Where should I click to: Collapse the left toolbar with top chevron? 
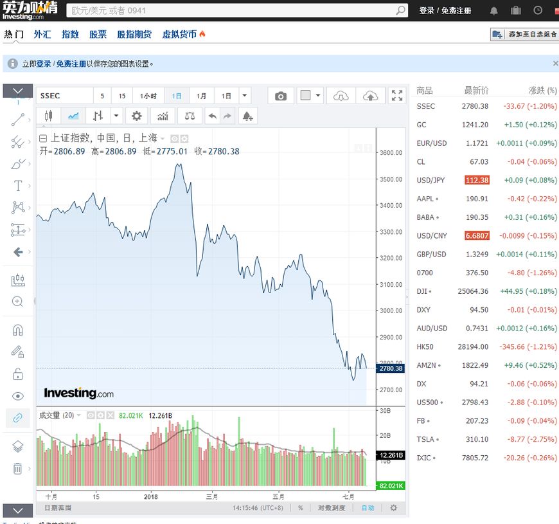[x=17, y=91]
